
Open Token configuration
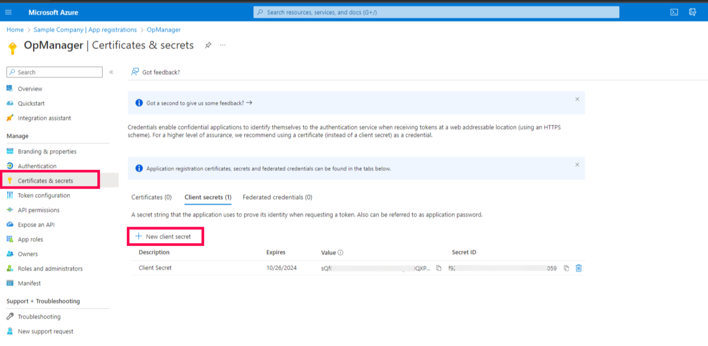(x=44, y=195)
